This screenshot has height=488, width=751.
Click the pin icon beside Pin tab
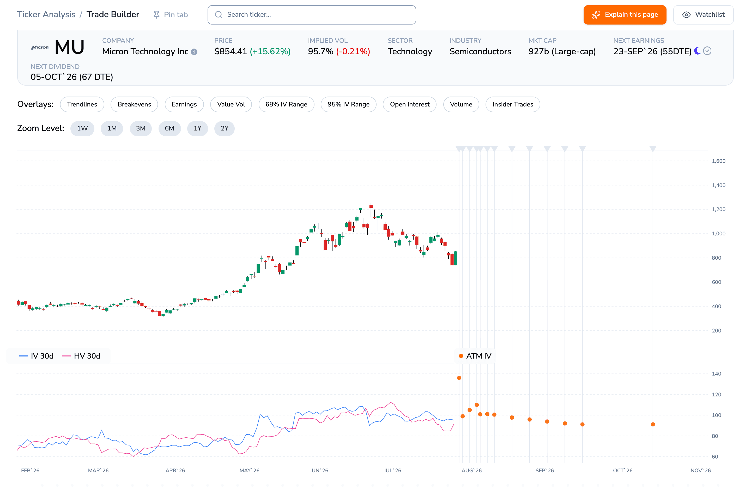tap(156, 15)
